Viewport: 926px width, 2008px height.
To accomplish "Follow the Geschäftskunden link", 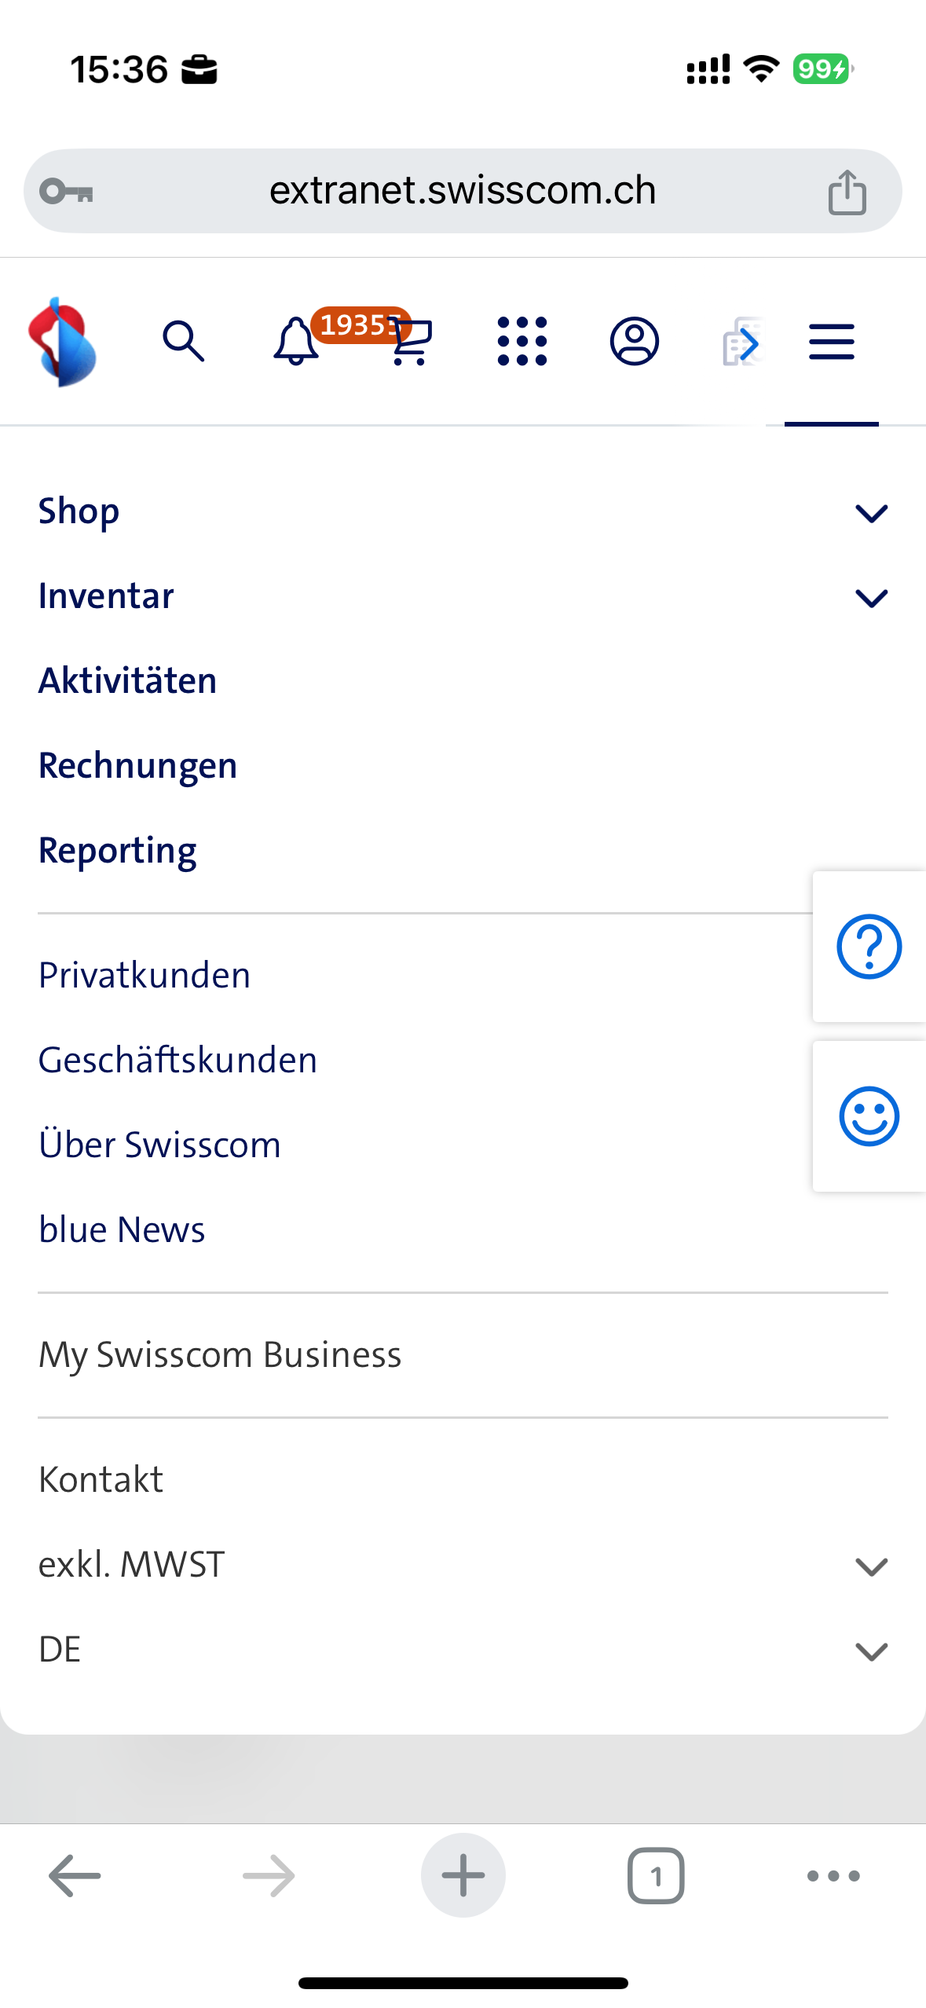I will pos(178,1060).
